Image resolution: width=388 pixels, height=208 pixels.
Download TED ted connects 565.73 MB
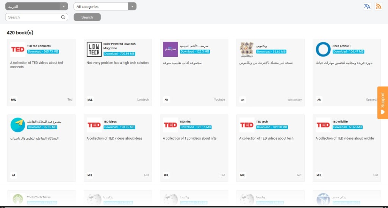[43, 51]
